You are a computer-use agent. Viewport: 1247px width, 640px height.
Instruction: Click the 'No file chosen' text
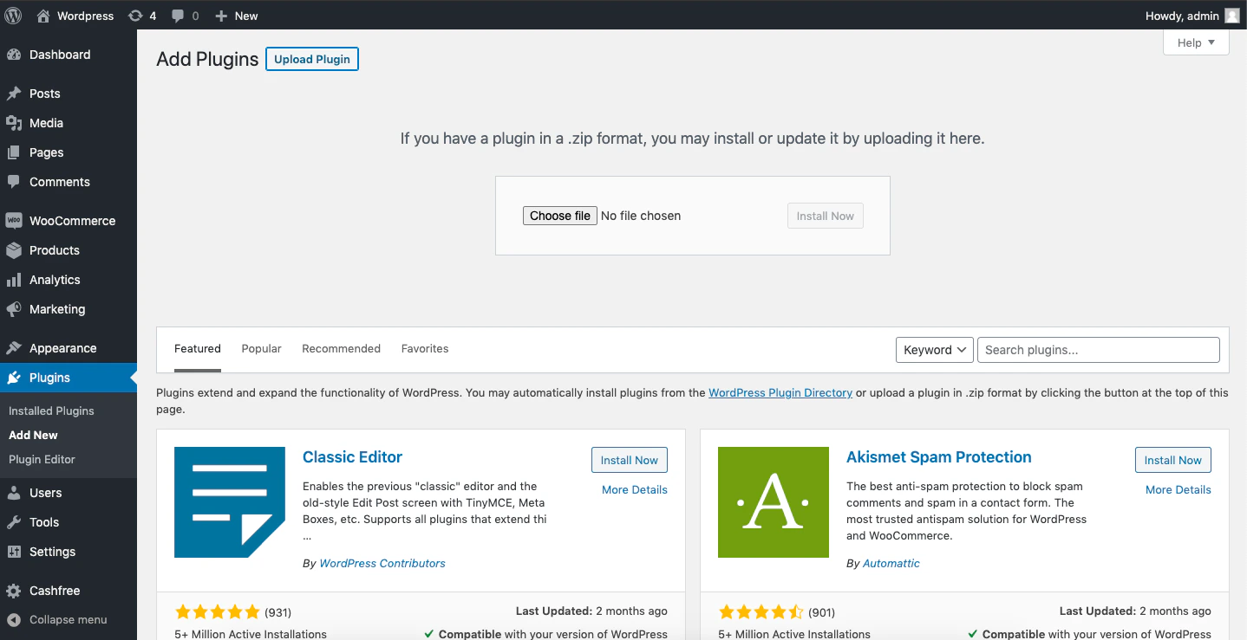pos(641,216)
